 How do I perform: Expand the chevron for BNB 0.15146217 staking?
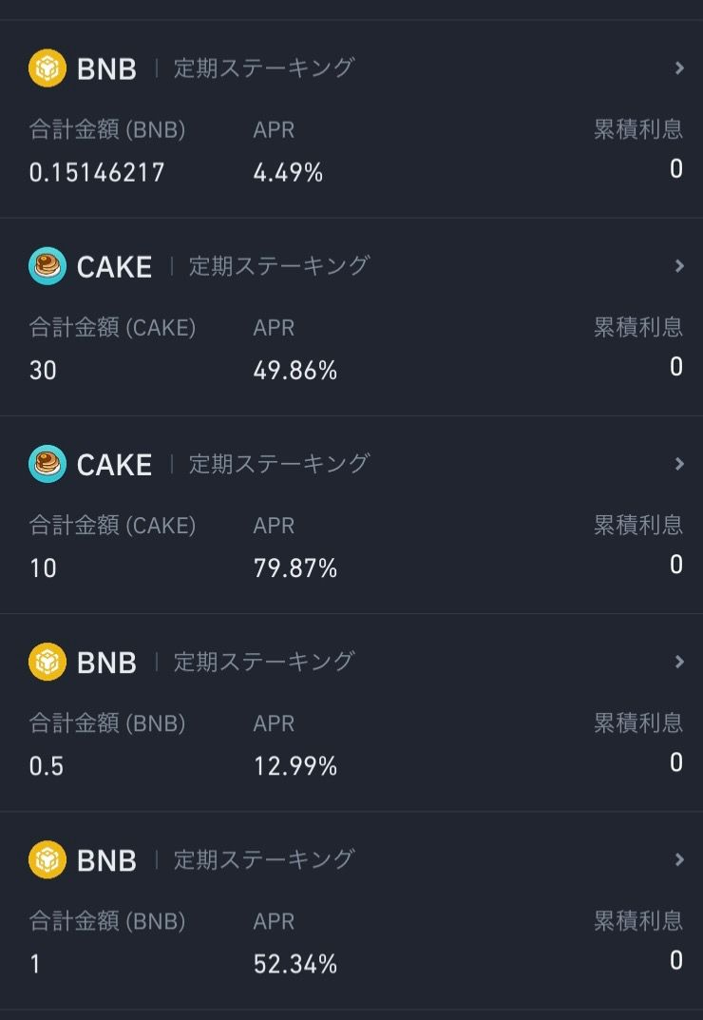[679, 68]
